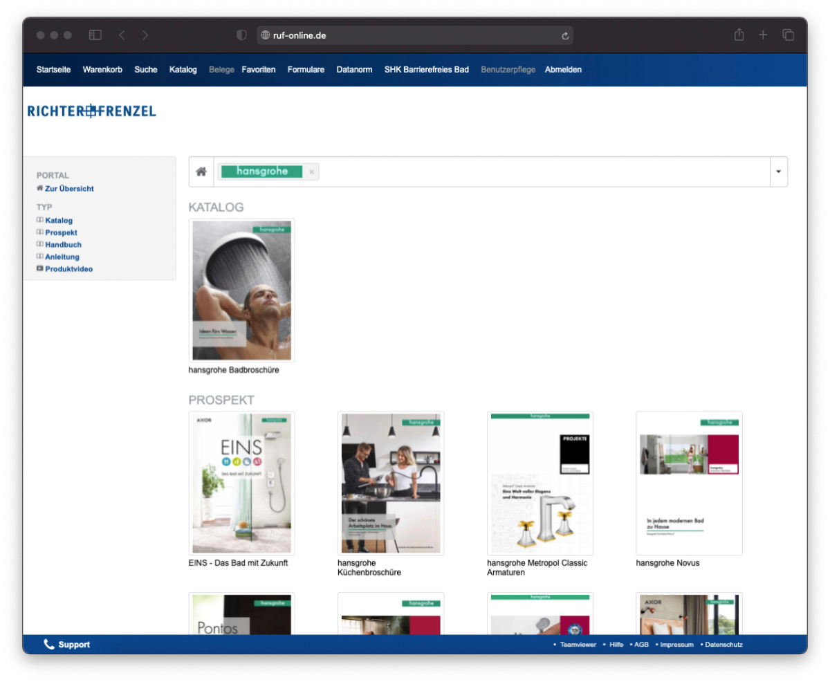
Task: Go forward with the browser forward arrow
Action: pyautogui.click(x=145, y=35)
